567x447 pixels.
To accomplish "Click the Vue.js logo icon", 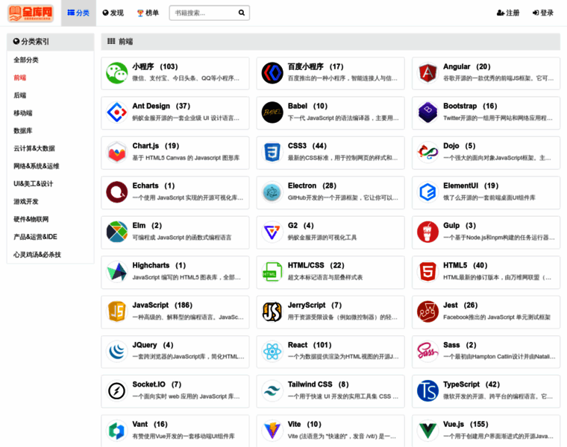I will [x=427, y=431].
